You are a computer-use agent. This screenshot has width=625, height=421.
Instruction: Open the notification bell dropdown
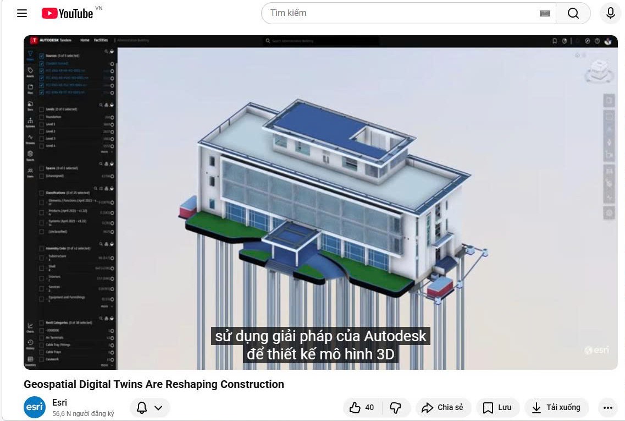coord(150,407)
